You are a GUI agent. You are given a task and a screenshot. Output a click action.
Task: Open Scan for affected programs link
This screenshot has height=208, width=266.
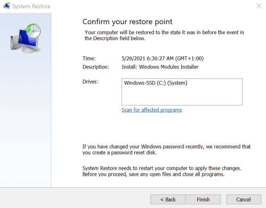(151, 110)
